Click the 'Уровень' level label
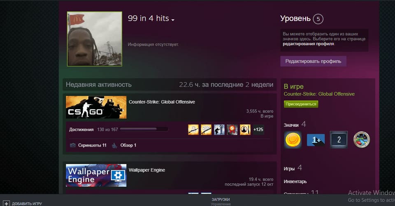The height and width of the screenshot is (206, 395). pos(295,18)
